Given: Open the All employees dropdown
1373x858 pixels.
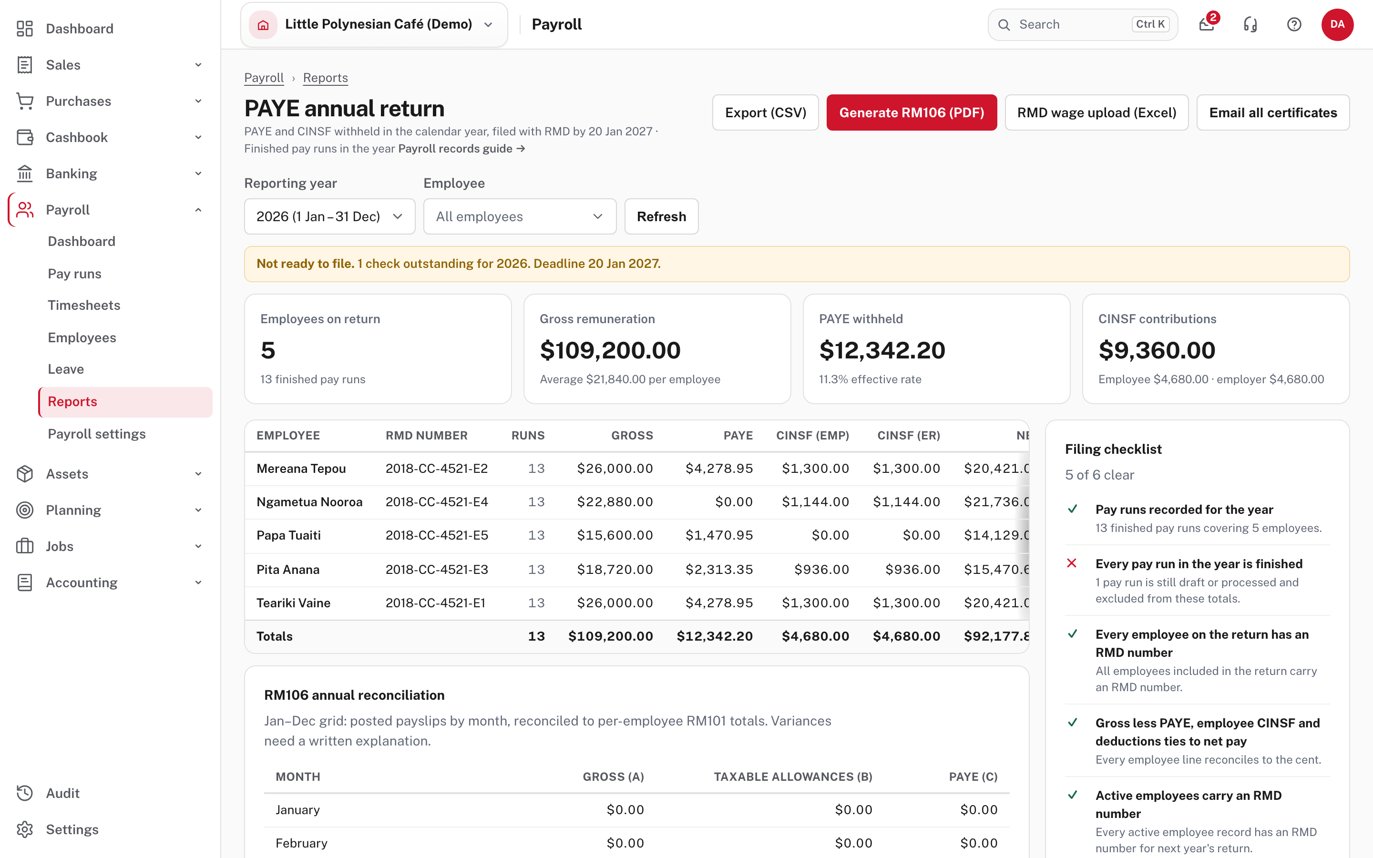Looking at the screenshot, I should tap(520, 216).
